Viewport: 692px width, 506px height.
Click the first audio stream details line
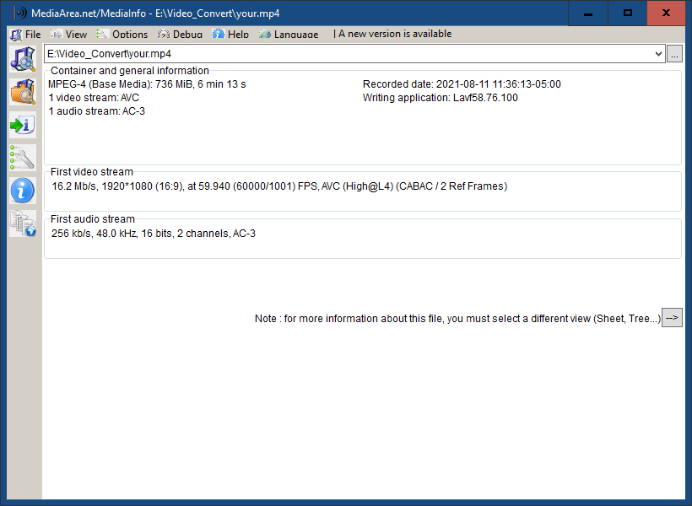click(153, 234)
